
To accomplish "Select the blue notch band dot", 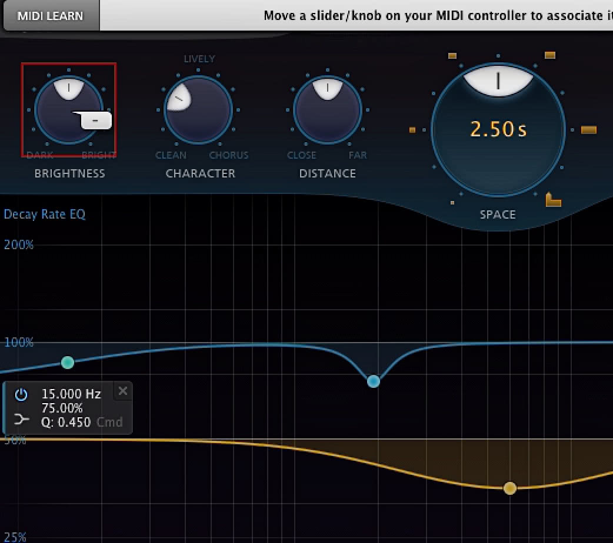I will (x=374, y=381).
